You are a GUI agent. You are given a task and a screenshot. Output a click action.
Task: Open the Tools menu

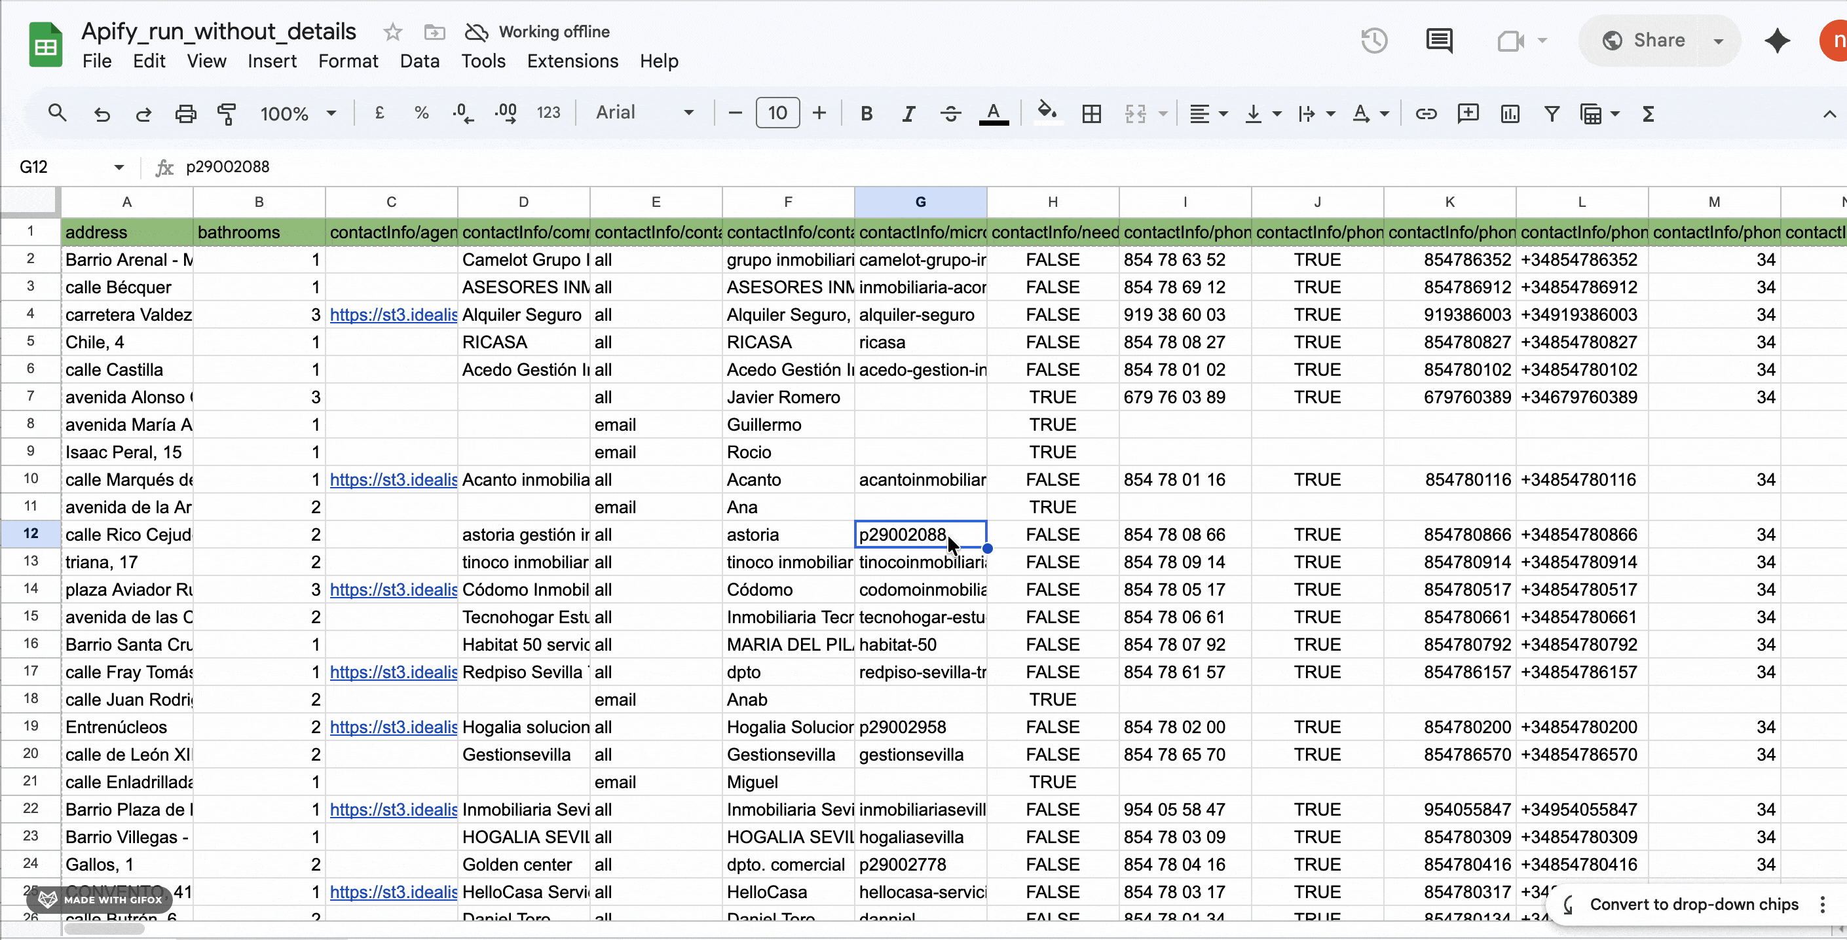483,61
